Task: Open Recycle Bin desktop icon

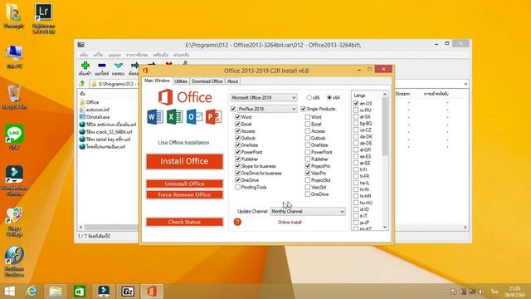Action: 14,97
